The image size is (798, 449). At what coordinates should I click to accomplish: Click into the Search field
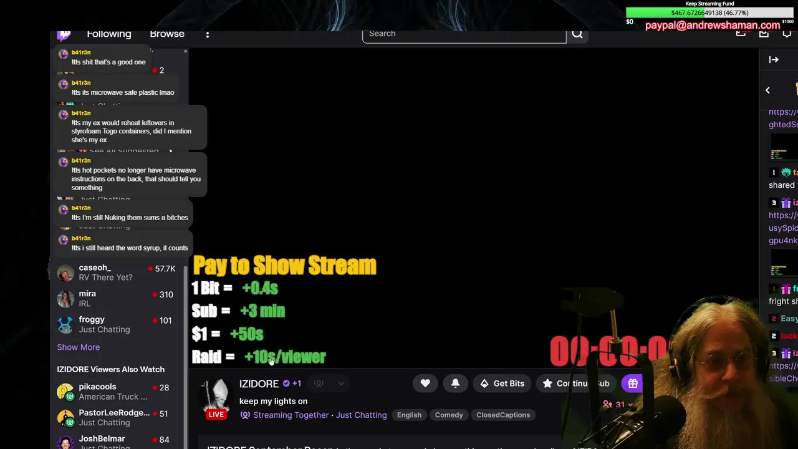tap(464, 35)
